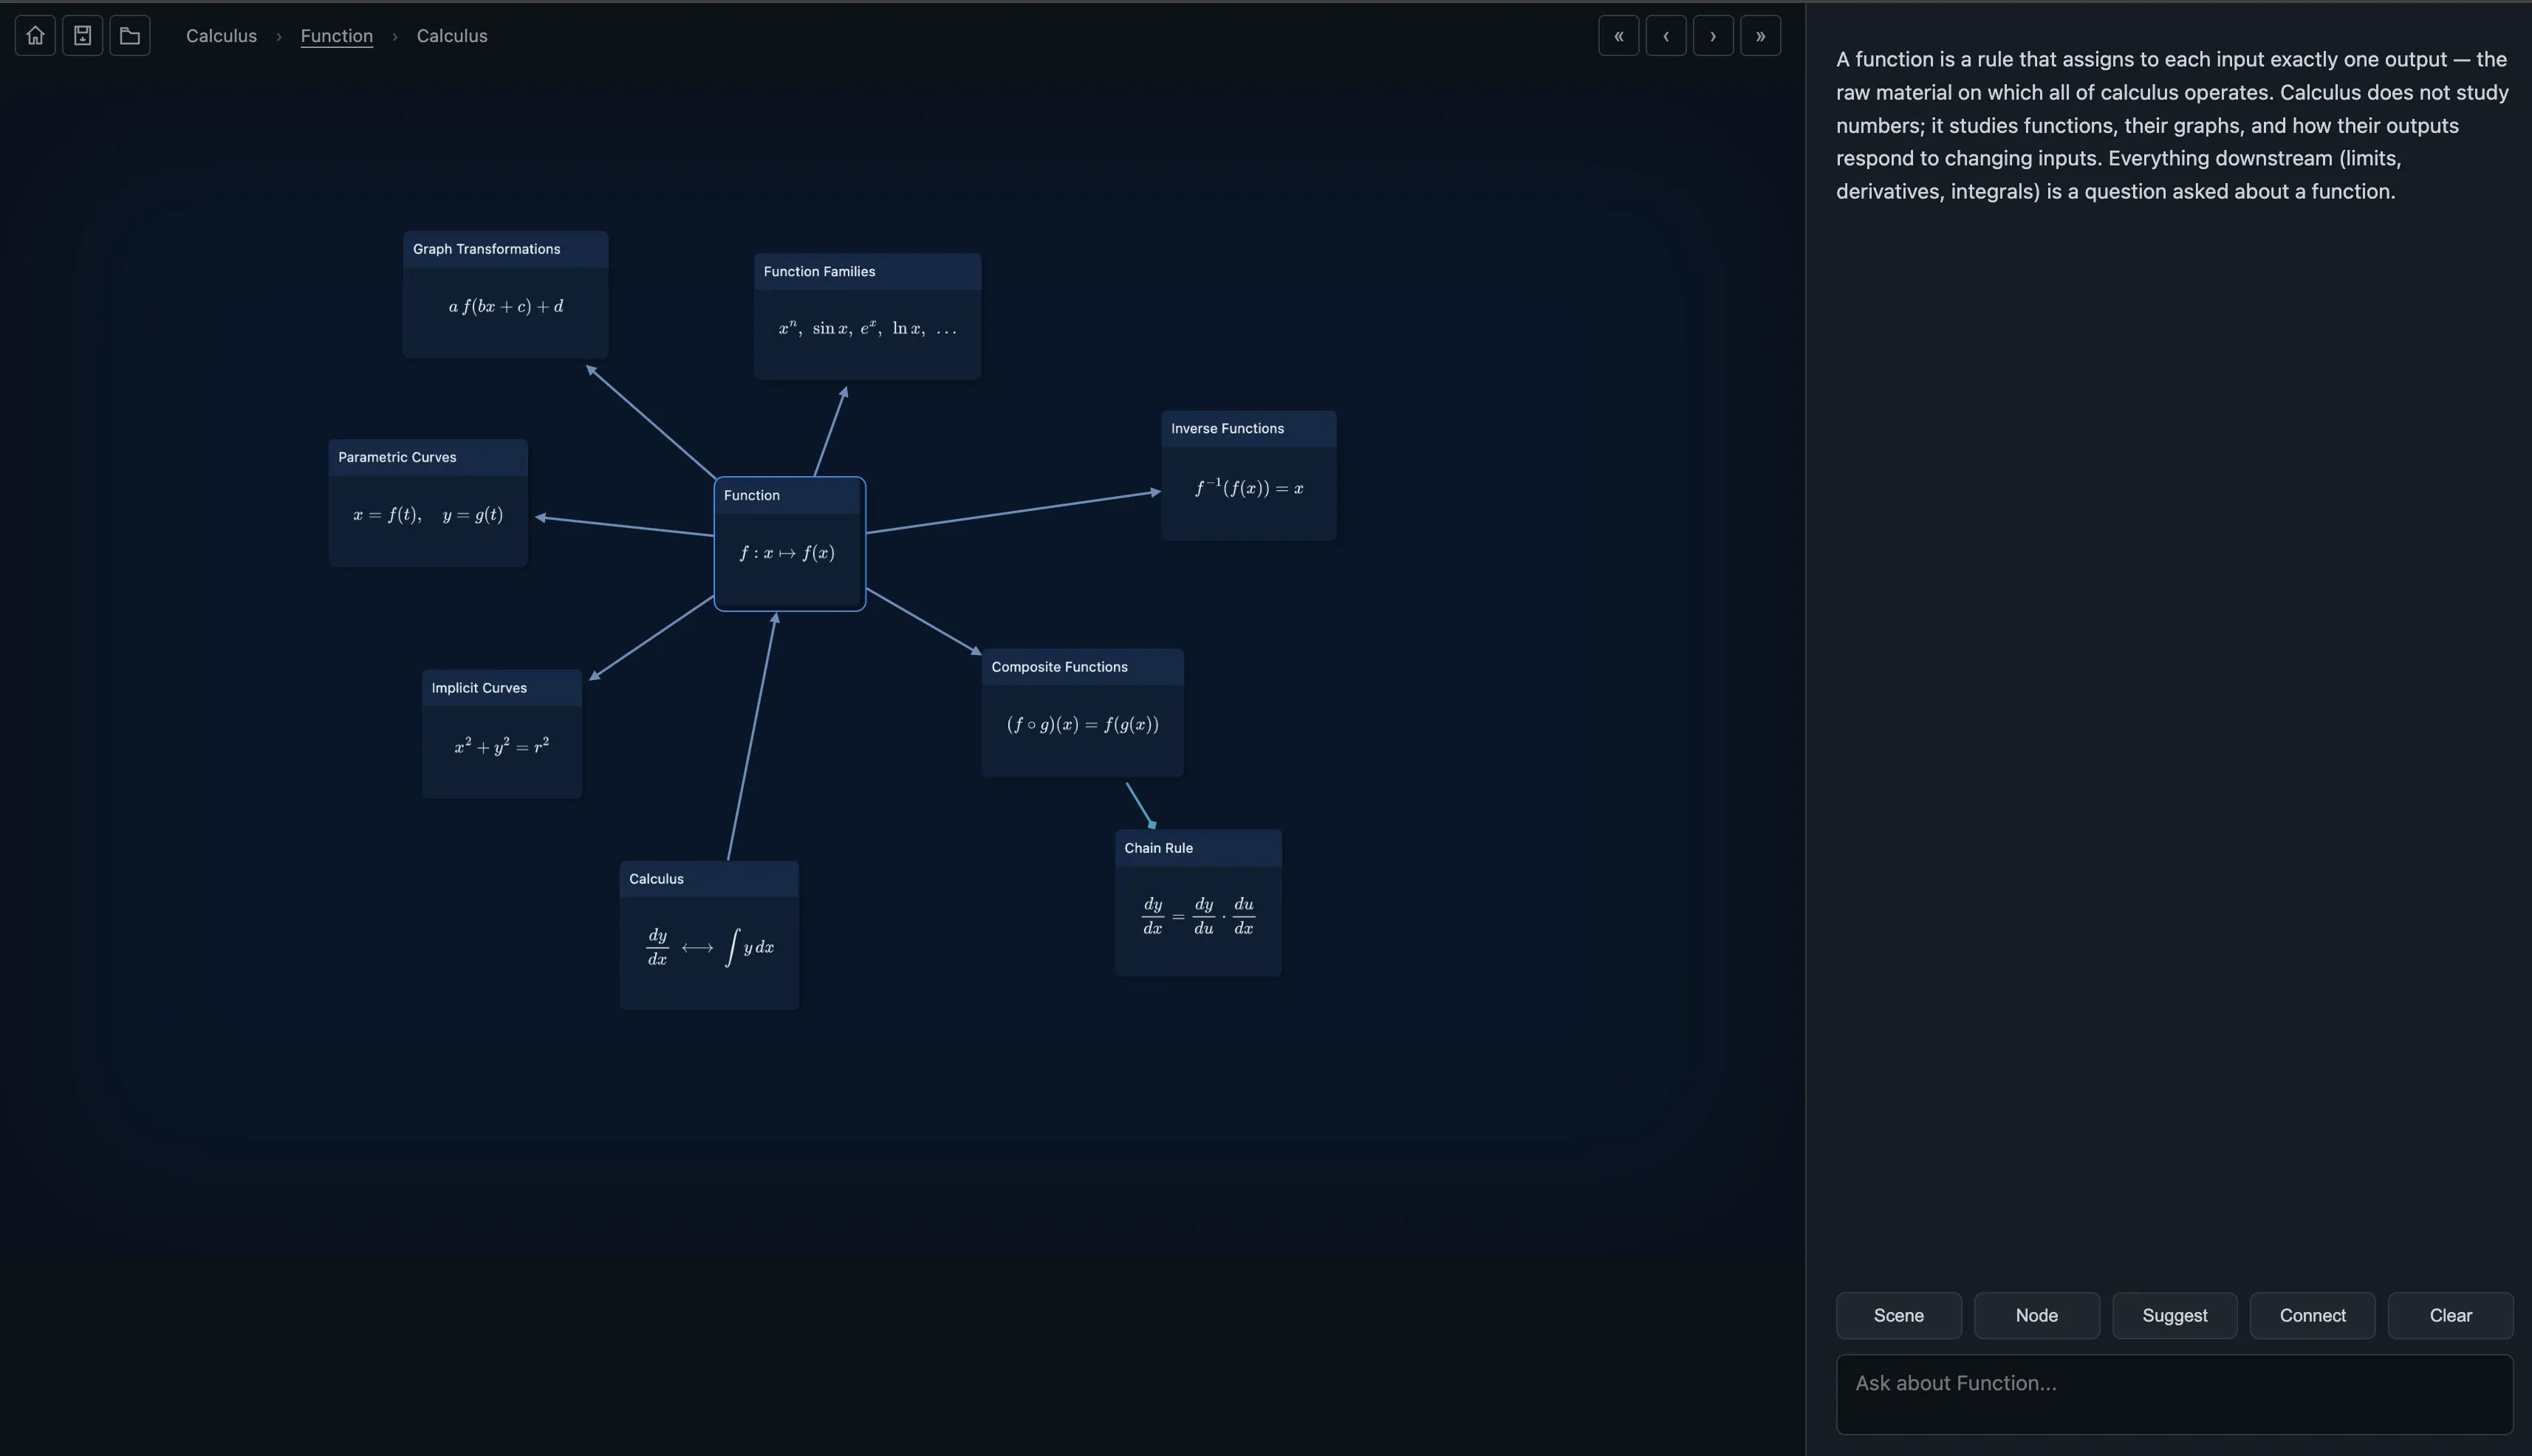Click the circle equation x² + y² = r²
Image resolution: width=2532 pixels, height=1456 pixels.
[x=502, y=746]
